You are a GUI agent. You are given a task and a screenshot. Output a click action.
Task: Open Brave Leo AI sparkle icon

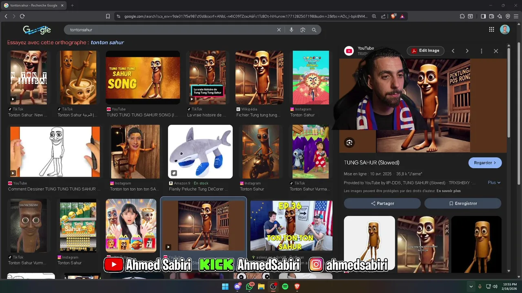click(500, 16)
